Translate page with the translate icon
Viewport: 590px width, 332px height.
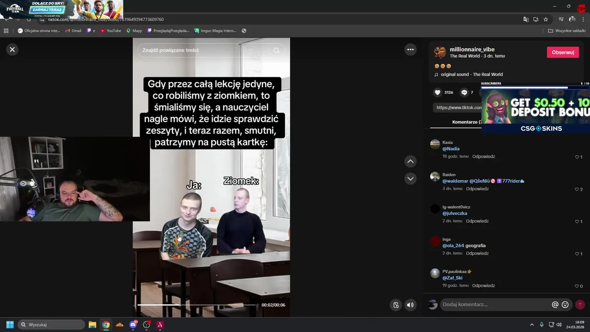click(526, 19)
